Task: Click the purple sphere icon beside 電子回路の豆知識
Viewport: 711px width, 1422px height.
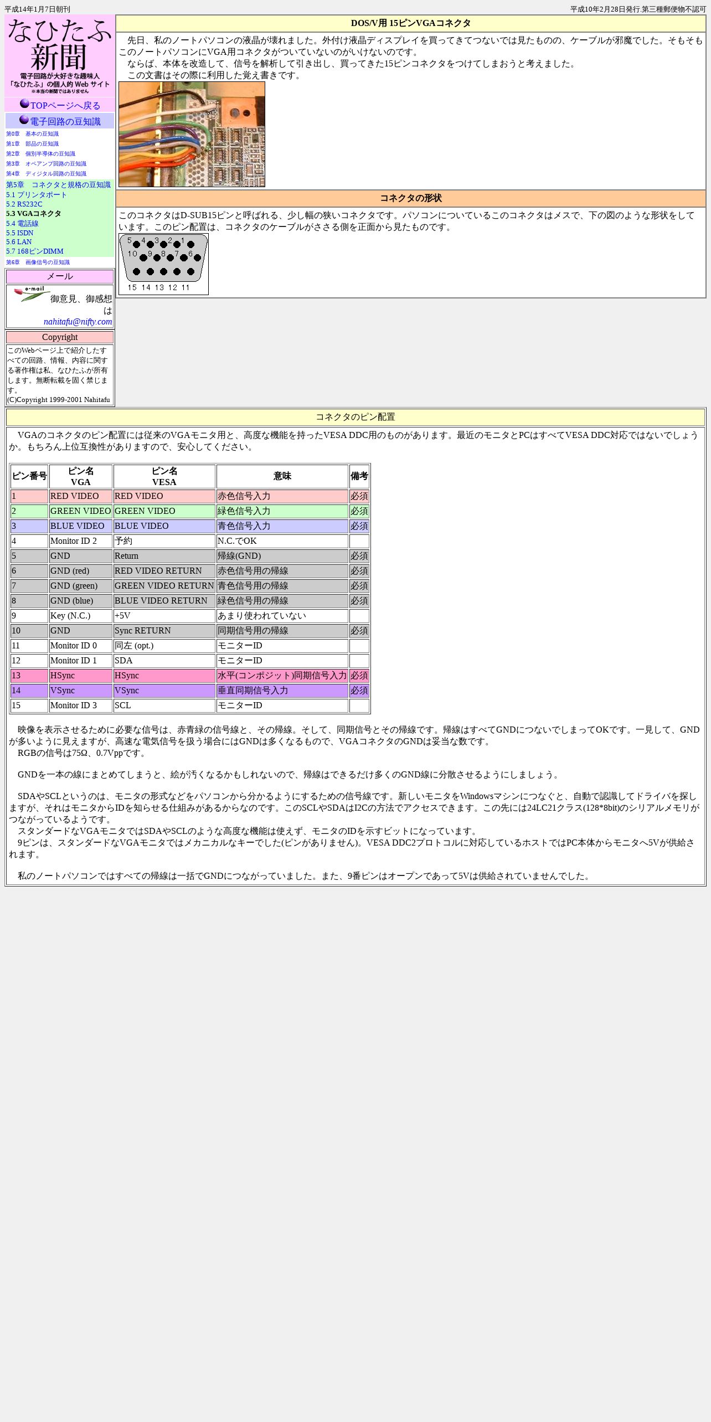Action: pyautogui.click(x=24, y=120)
